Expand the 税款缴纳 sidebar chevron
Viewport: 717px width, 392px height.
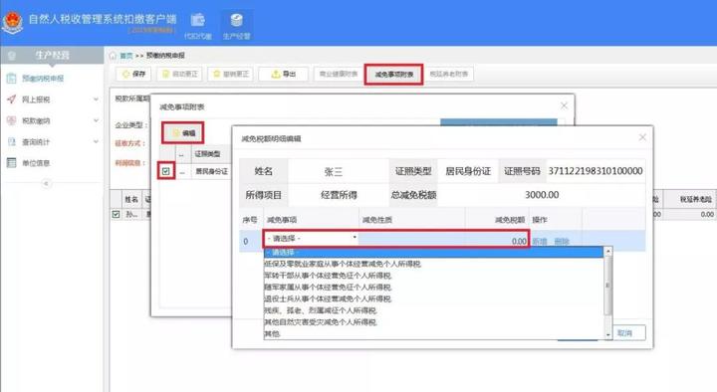point(96,120)
